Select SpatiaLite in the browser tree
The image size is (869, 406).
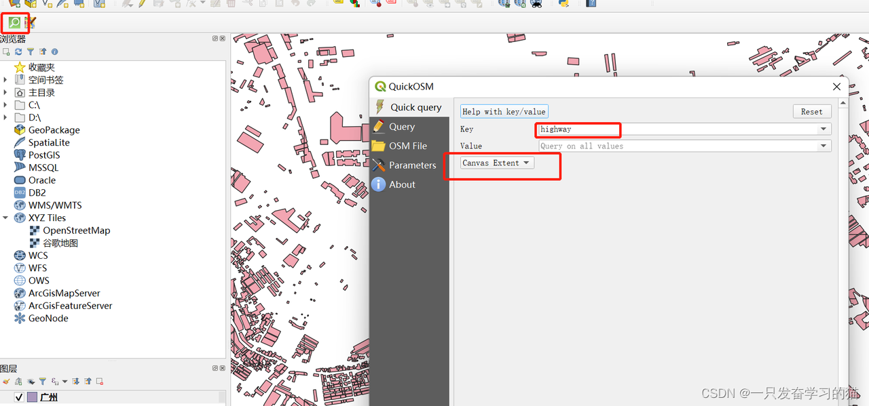pos(49,142)
